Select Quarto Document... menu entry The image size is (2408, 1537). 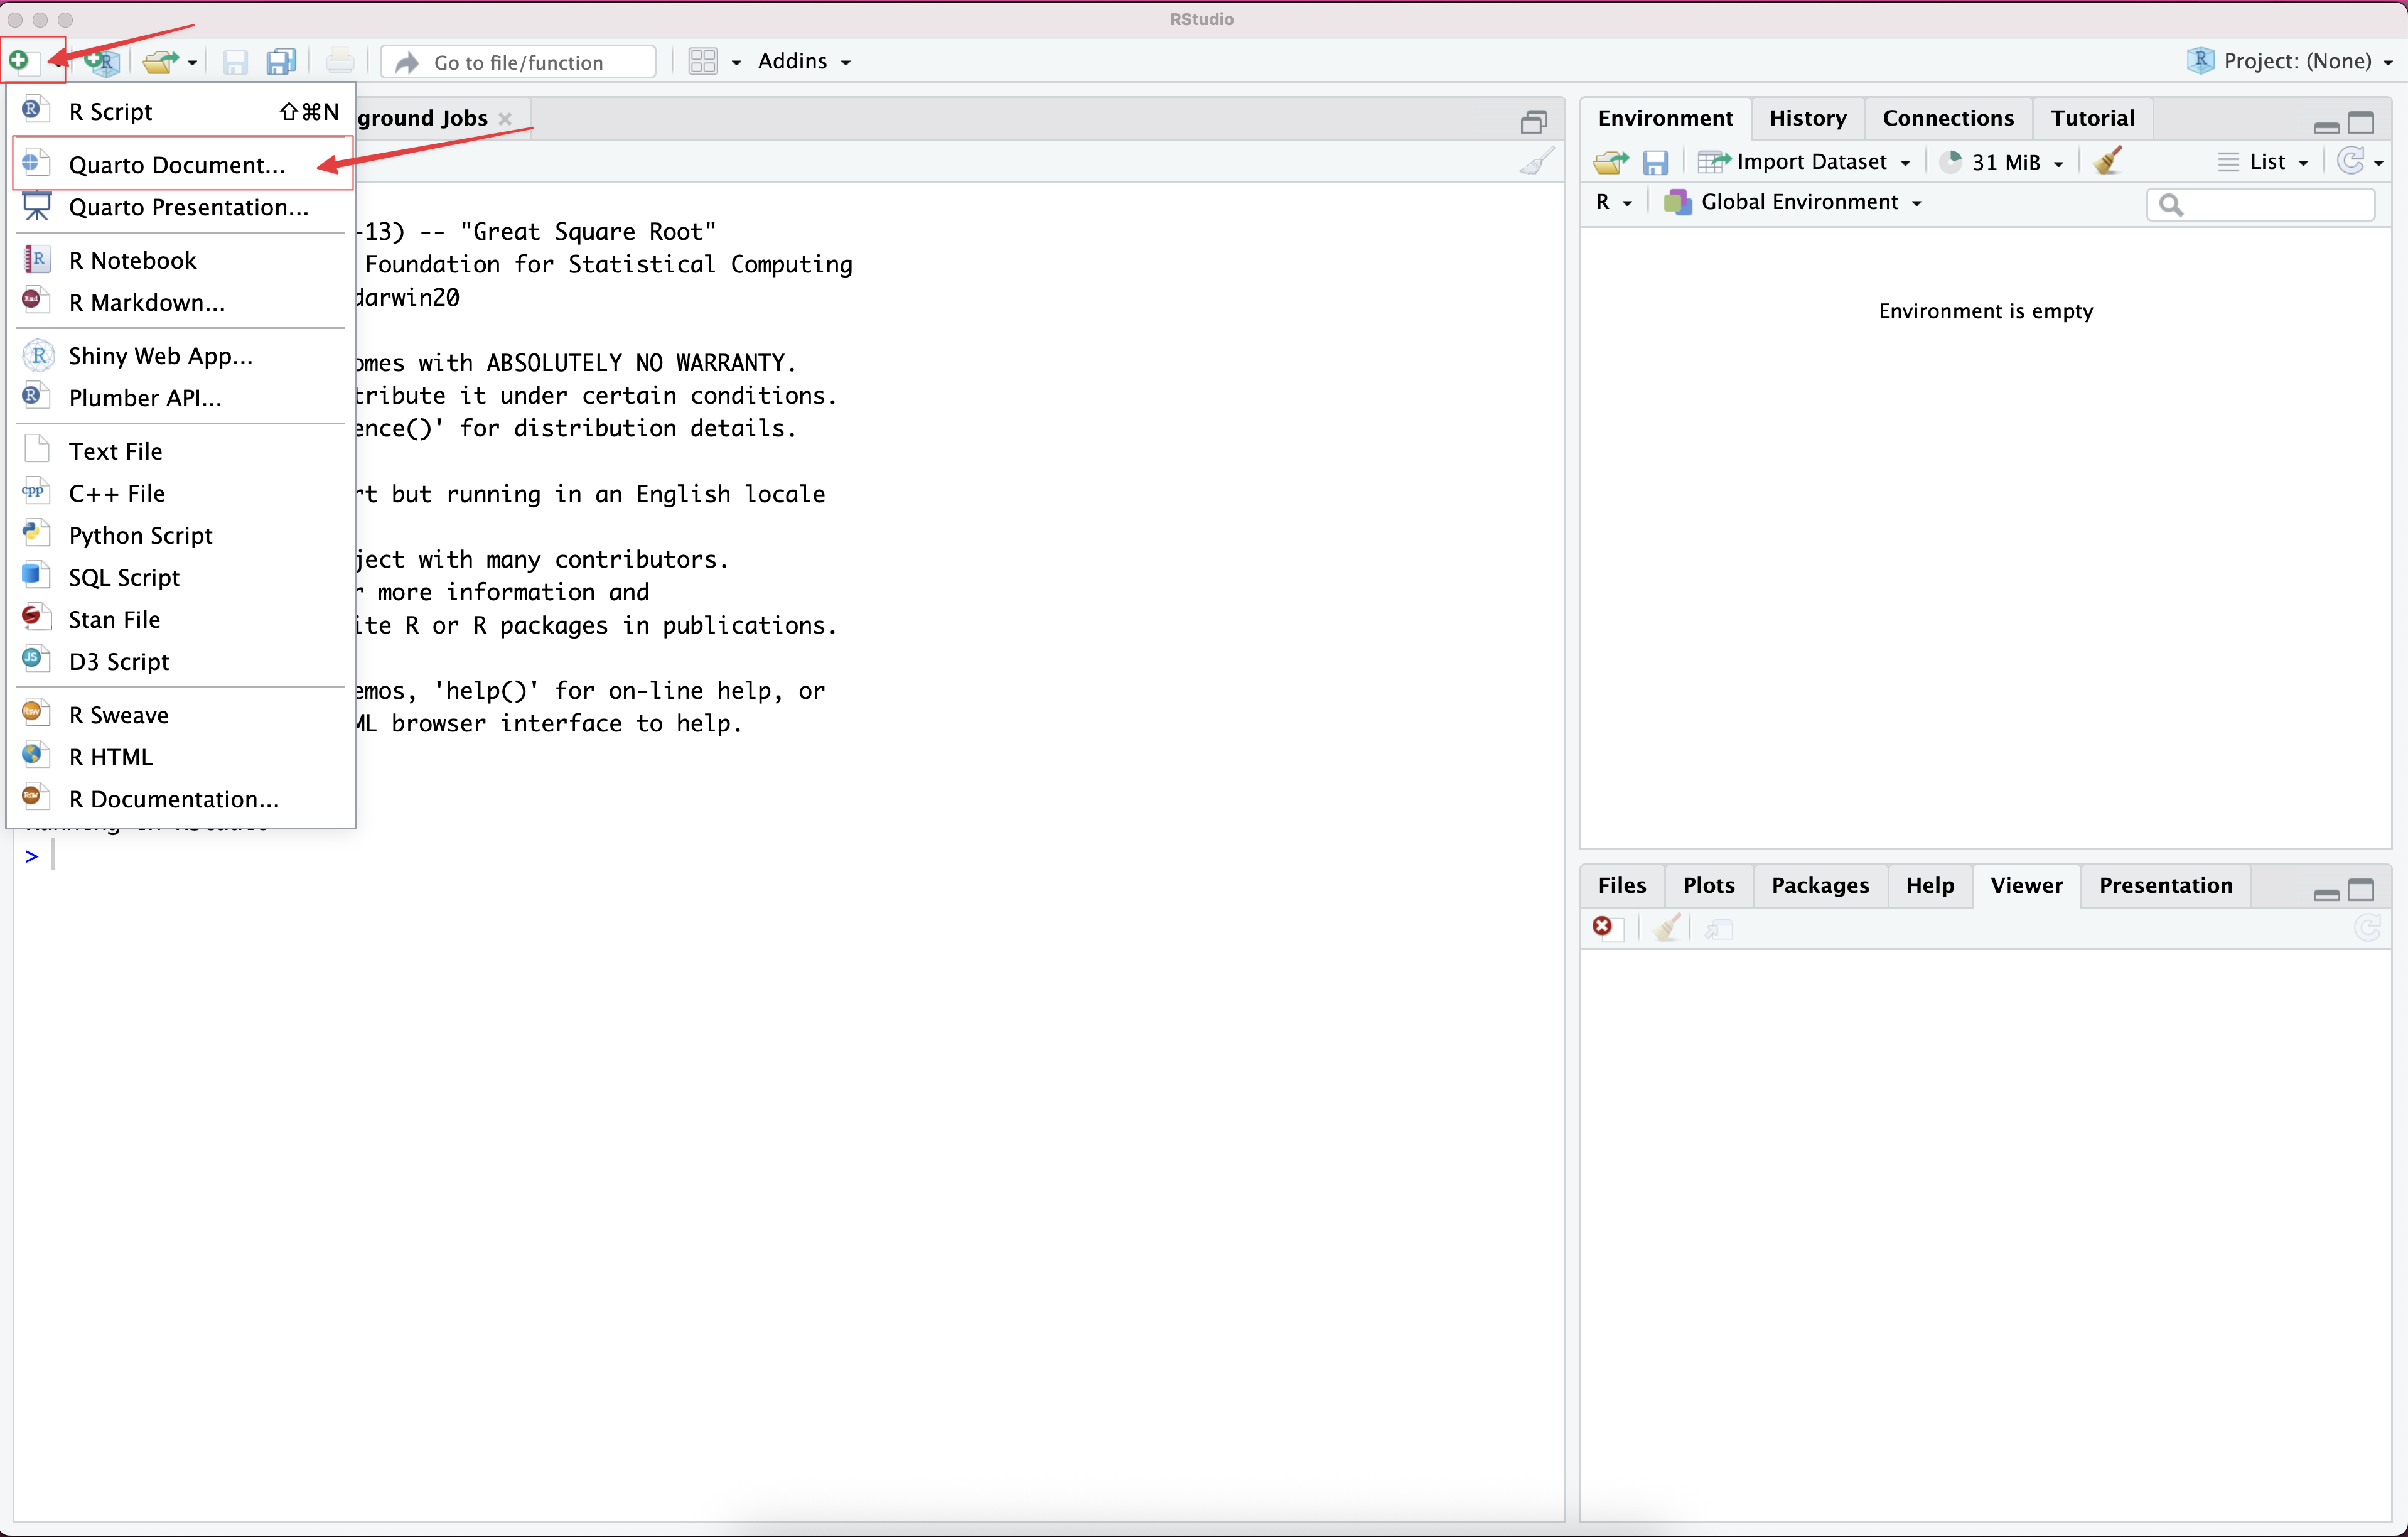181,164
